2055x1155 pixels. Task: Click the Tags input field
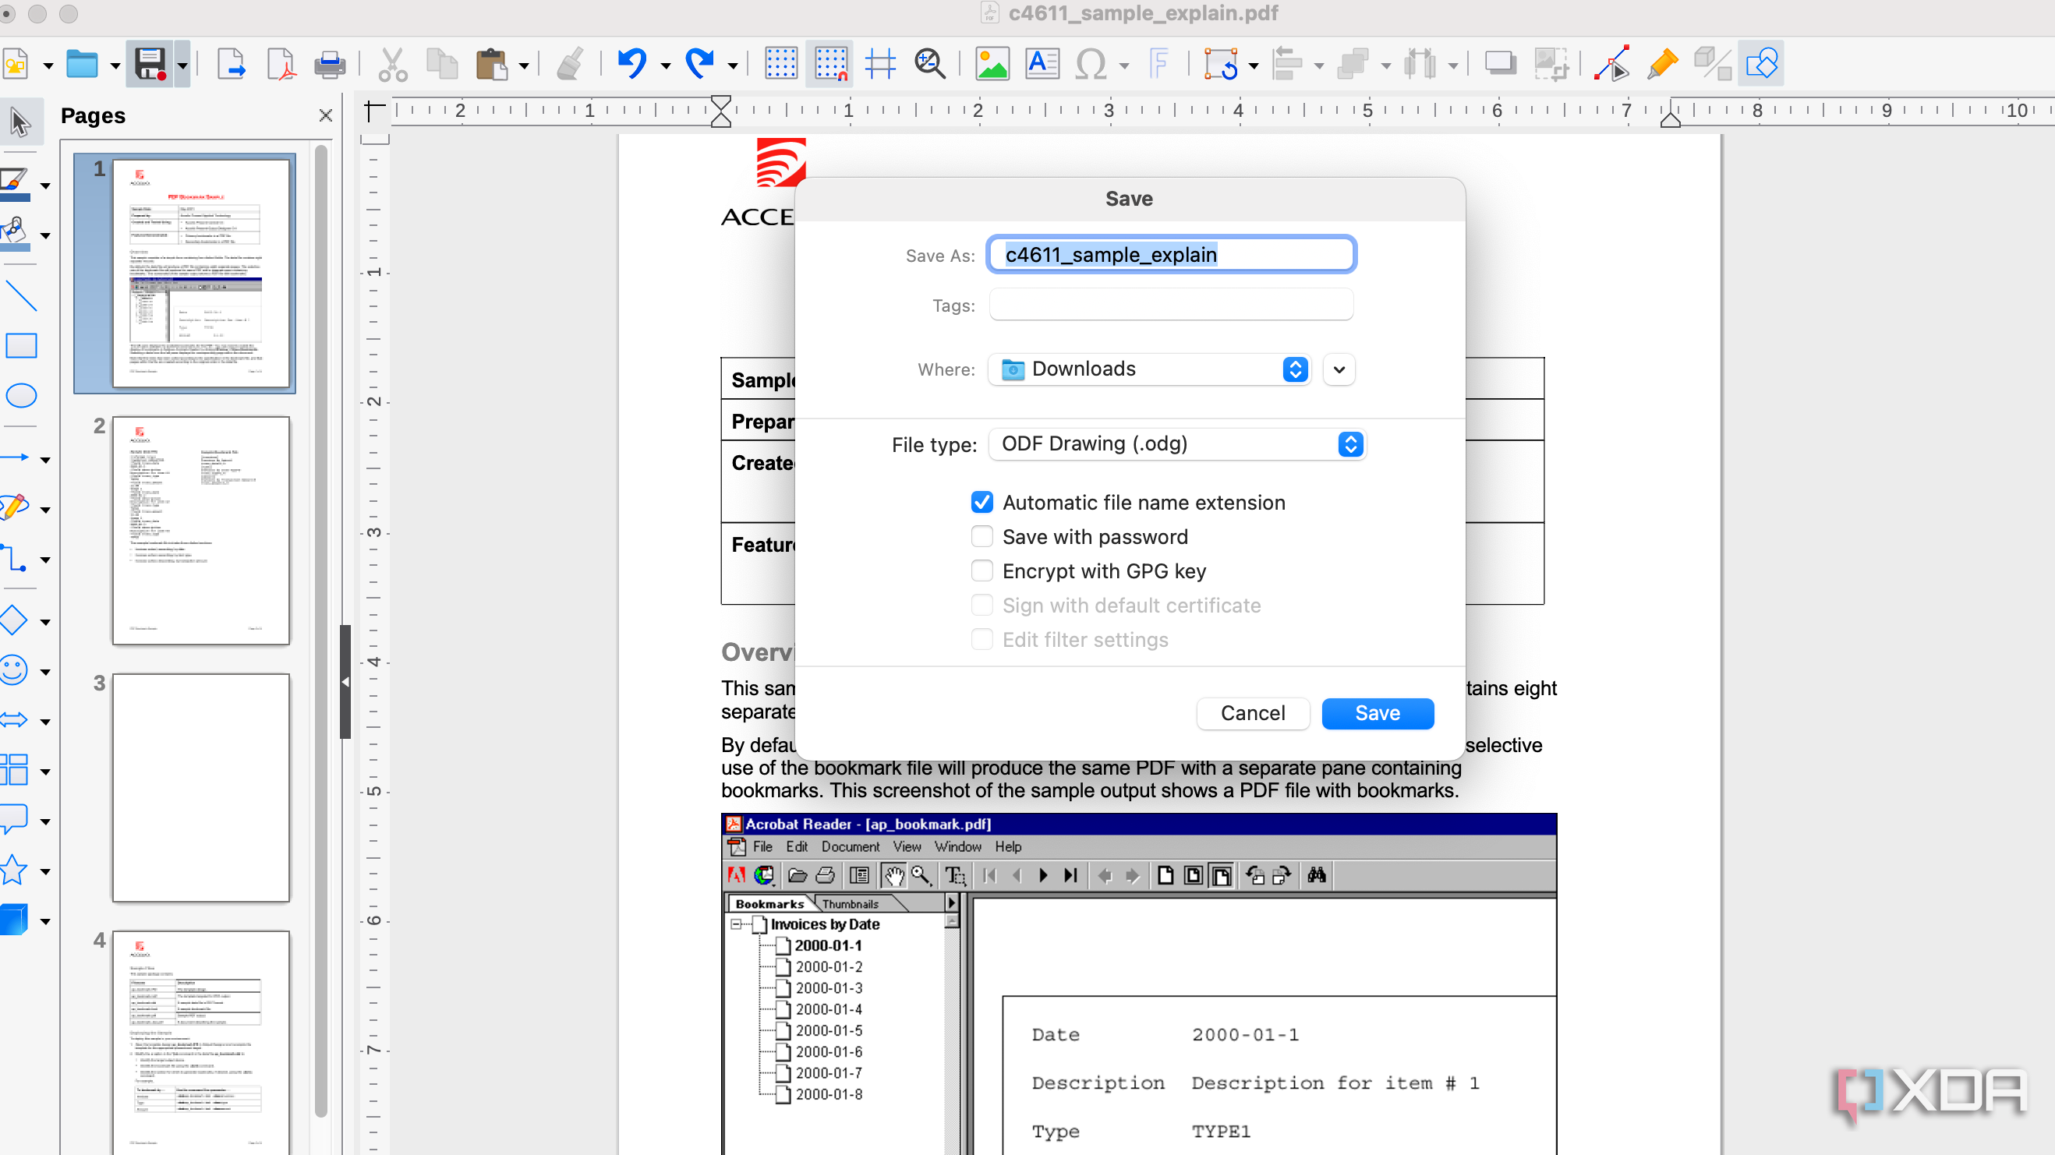click(x=1170, y=306)
